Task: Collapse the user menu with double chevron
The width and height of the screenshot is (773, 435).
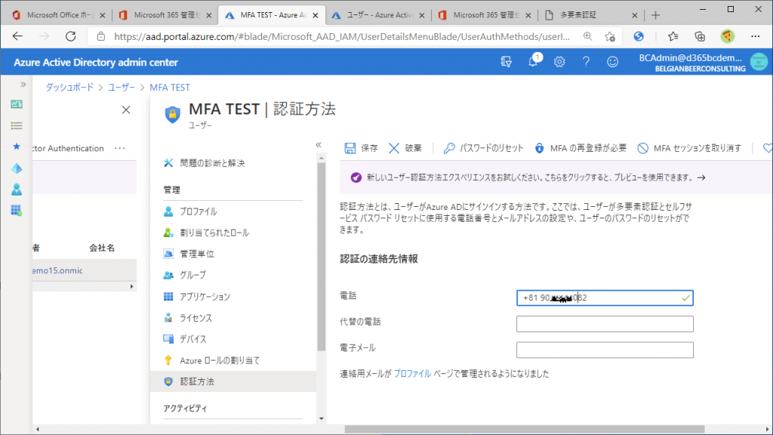Action: (x=319, y=144)
